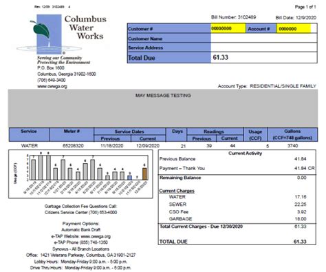Click Total Current Charges - Due 12/30/2020

(201, 227)
